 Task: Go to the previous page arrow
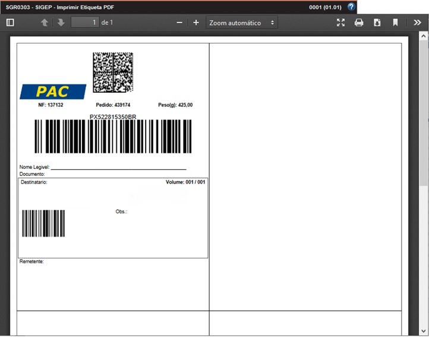(45, 23)
